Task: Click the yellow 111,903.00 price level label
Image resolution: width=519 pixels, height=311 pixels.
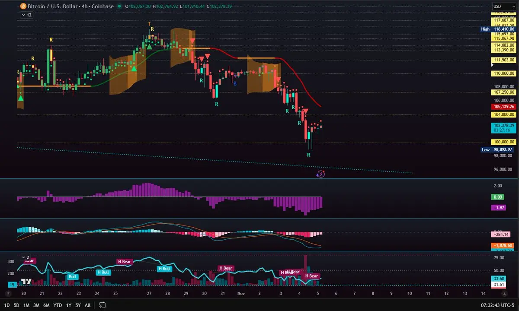Action: (504, 60)
